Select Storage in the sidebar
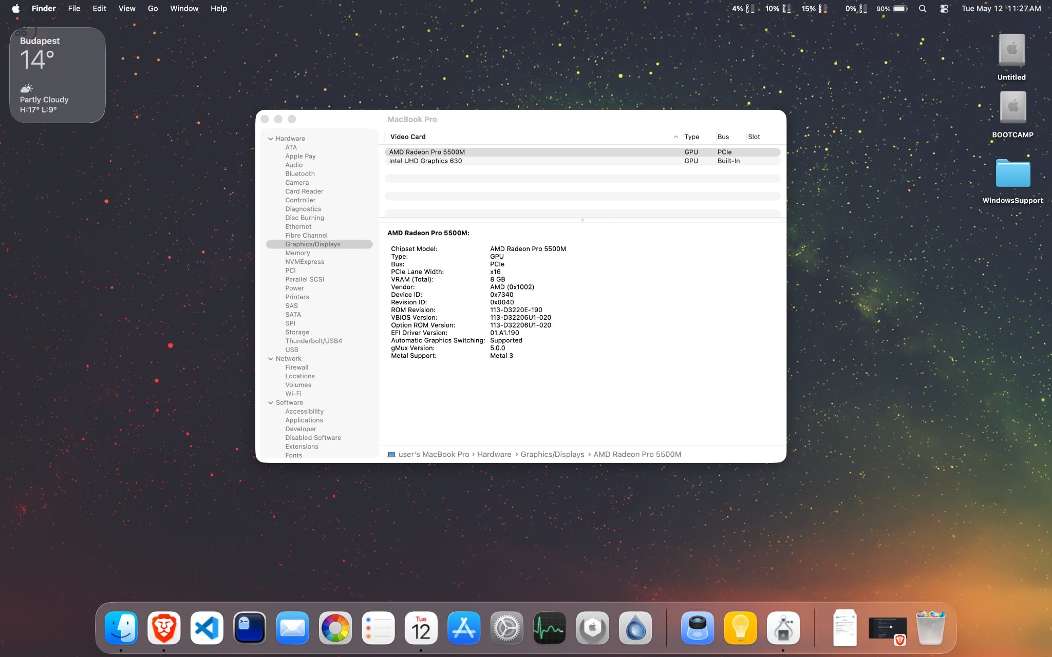The width and height of the screenshot is (1052, 657). click(x=297, y=332)
